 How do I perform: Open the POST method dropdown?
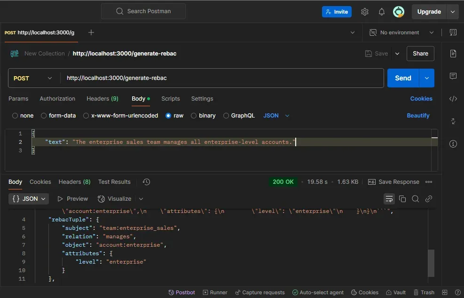pos(33,78)
